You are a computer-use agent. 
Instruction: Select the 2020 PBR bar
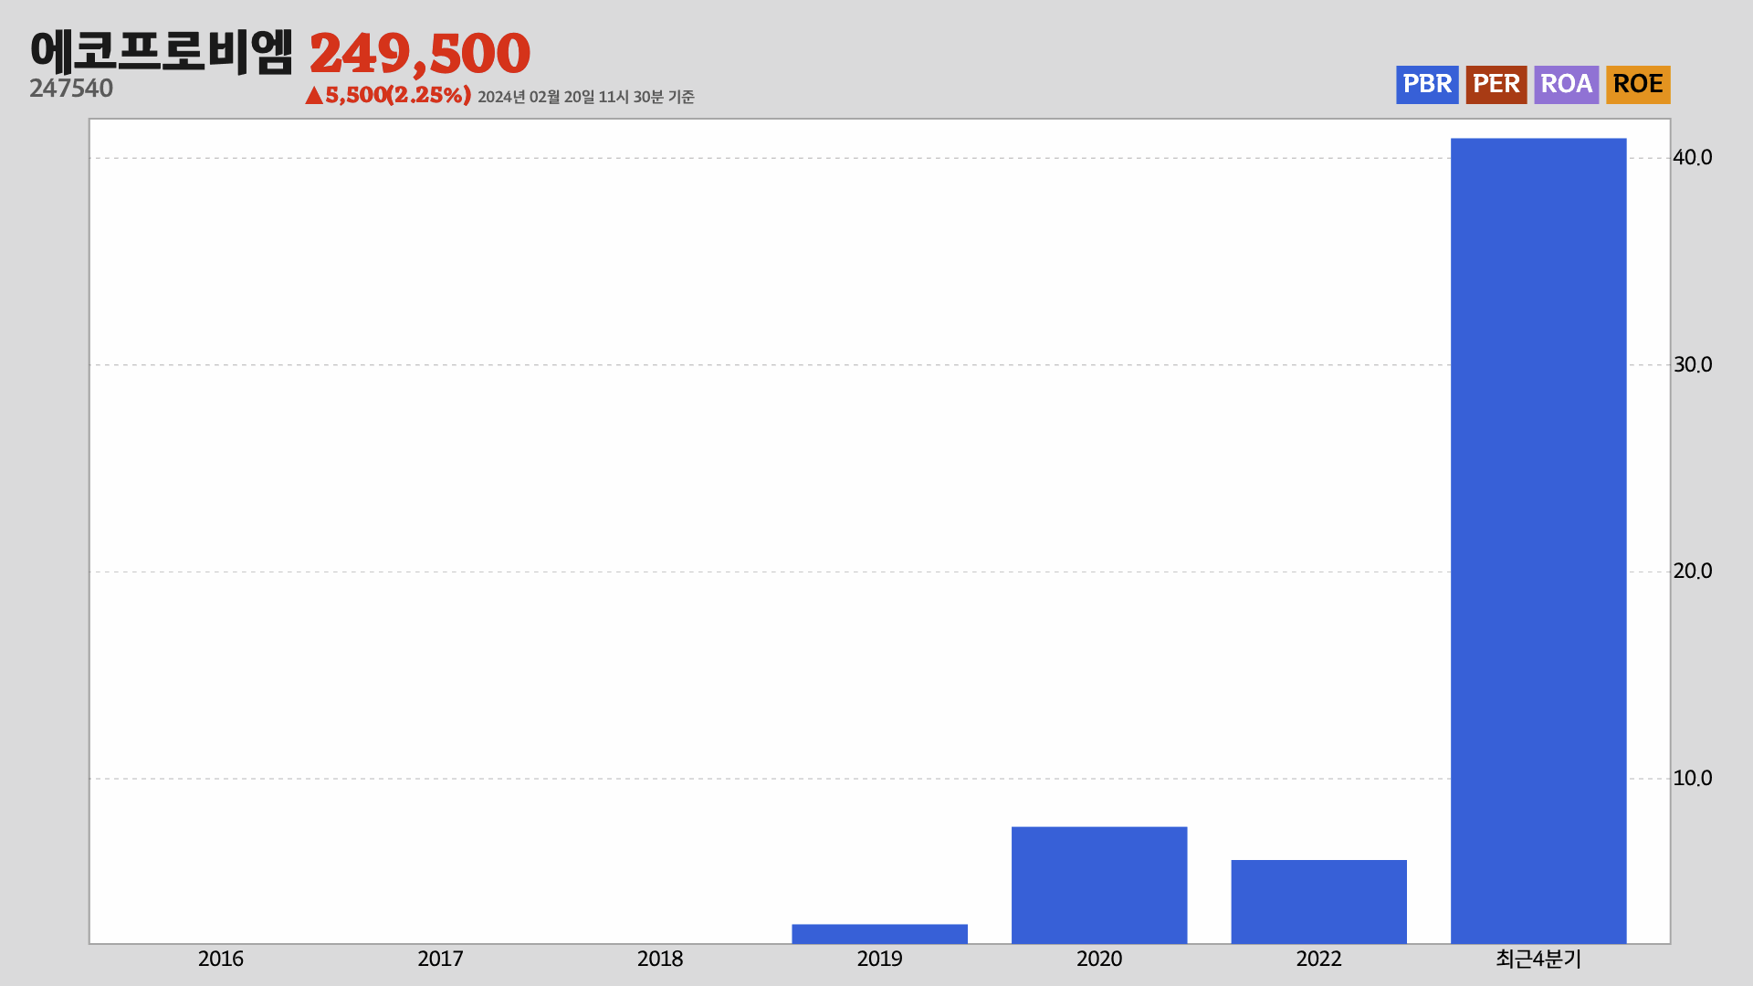coord(1099,885)
